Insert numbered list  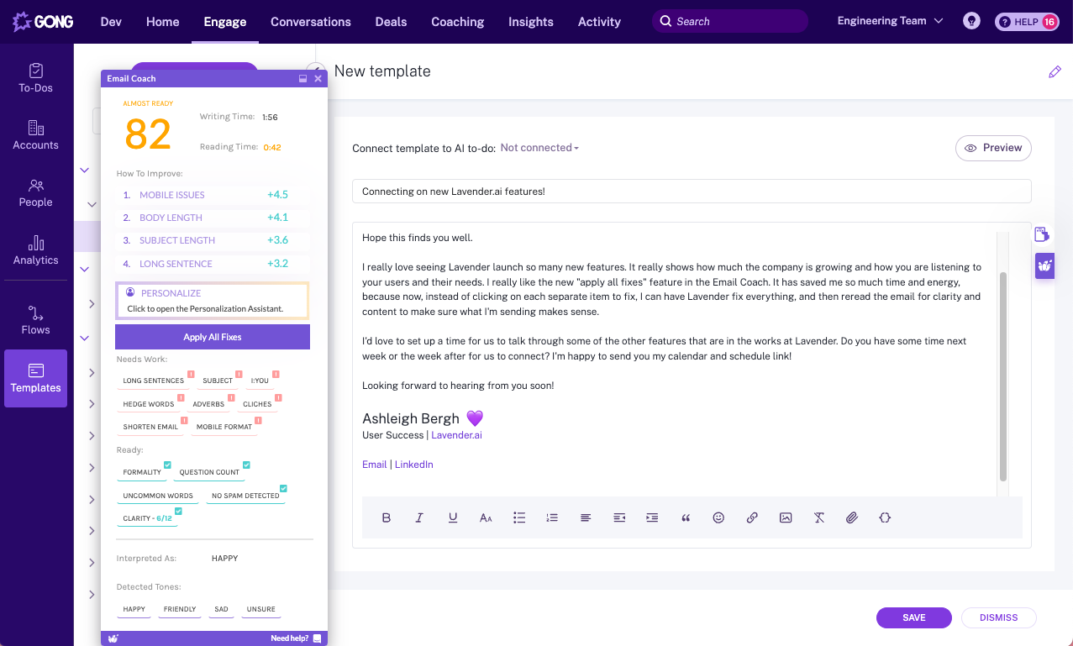click(552, 517)
